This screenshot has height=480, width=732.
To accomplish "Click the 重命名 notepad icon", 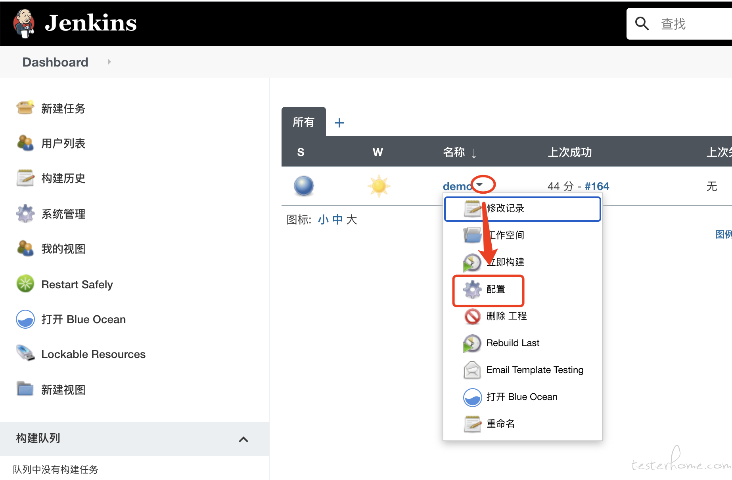I will tap(472, 424).
